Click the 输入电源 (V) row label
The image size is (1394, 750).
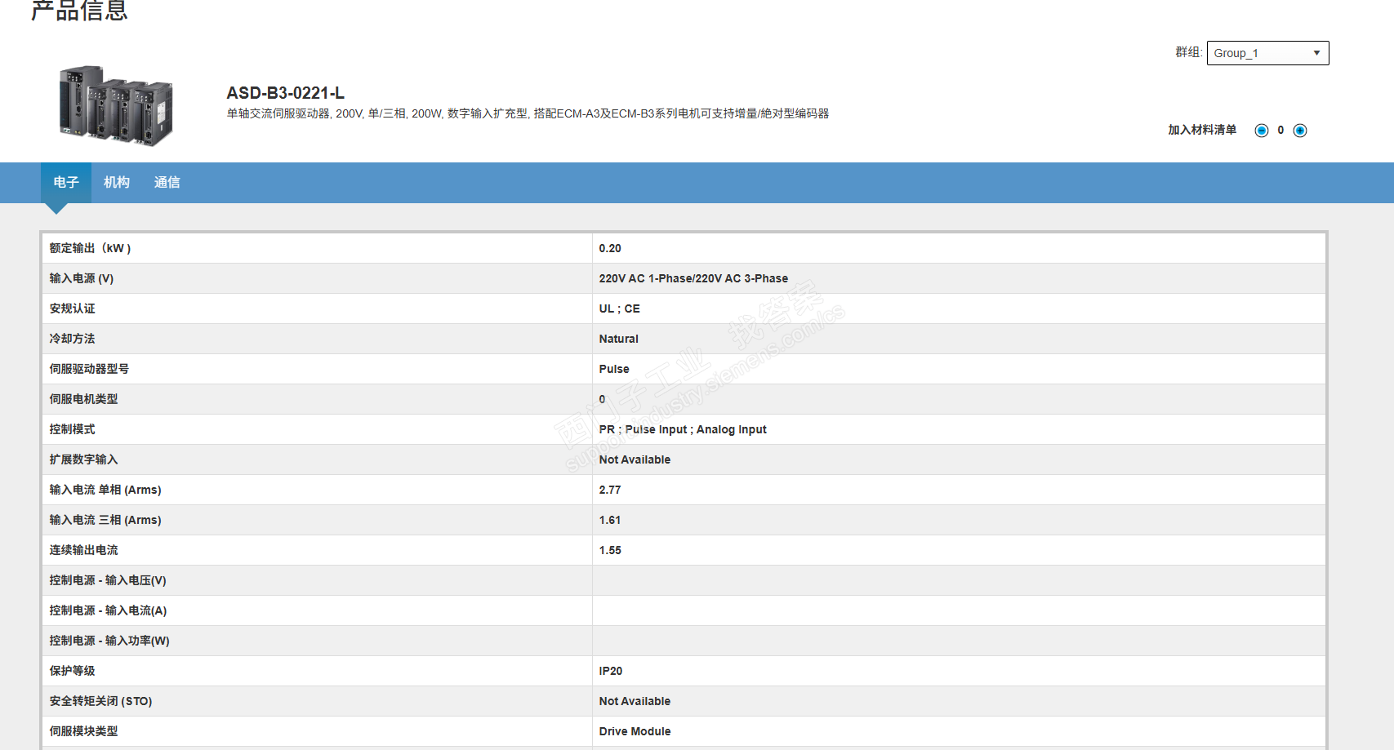point(82,278)
